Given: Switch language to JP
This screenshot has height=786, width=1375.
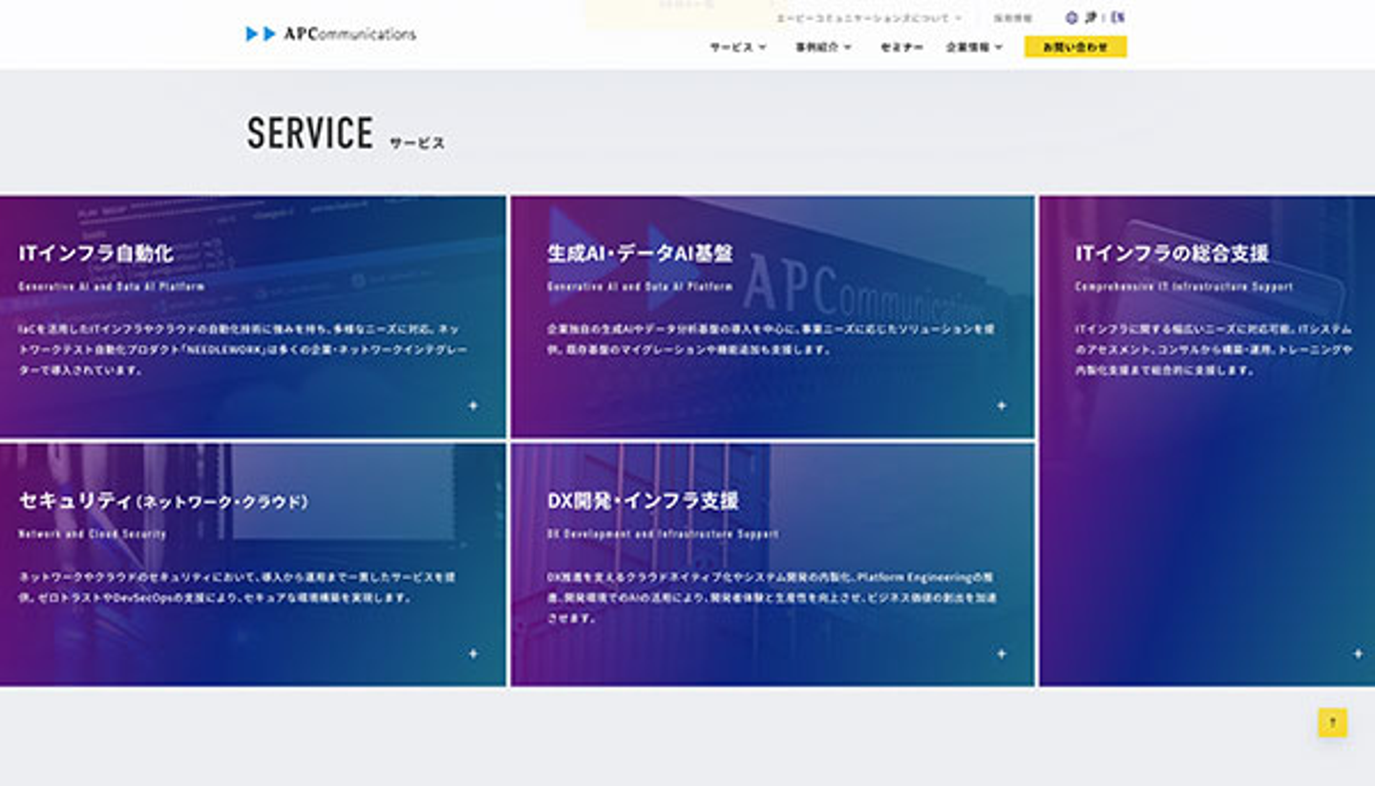Looking at the screenshot, I should coord(1090,17).
